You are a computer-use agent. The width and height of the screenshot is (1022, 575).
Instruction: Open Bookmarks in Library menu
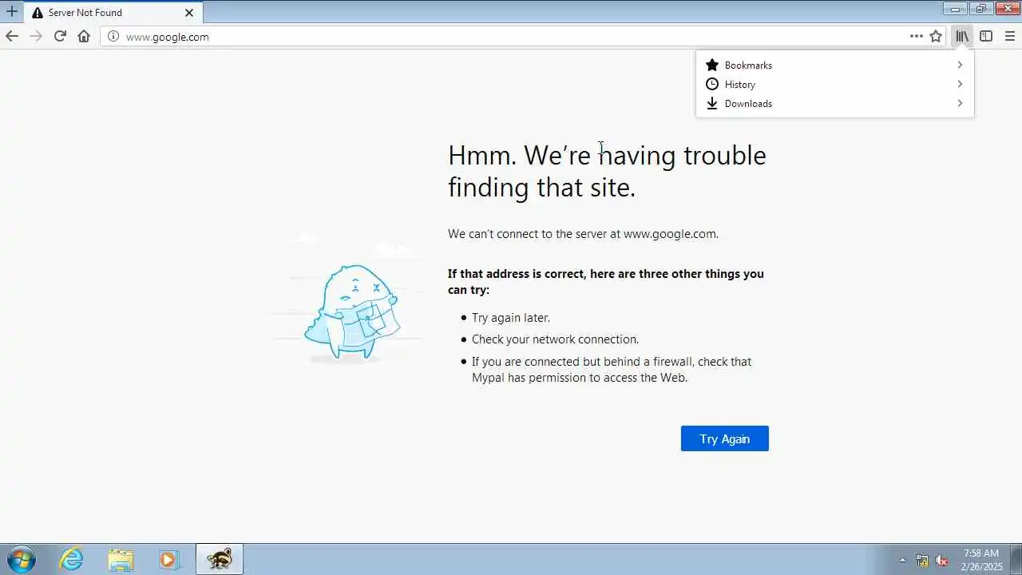click(x=835, y=65)
